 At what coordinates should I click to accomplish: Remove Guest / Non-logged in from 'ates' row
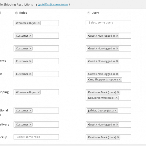point(117,61)
